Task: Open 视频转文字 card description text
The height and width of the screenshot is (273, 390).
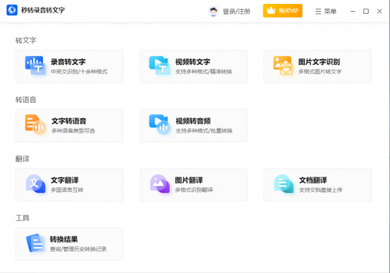Action: (203, 71)
